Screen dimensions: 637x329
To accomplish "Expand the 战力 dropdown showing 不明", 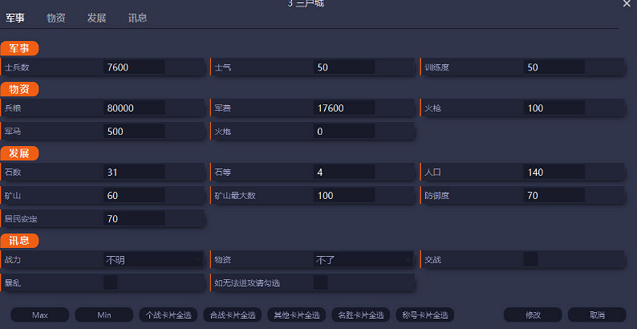I will (152, 259).
